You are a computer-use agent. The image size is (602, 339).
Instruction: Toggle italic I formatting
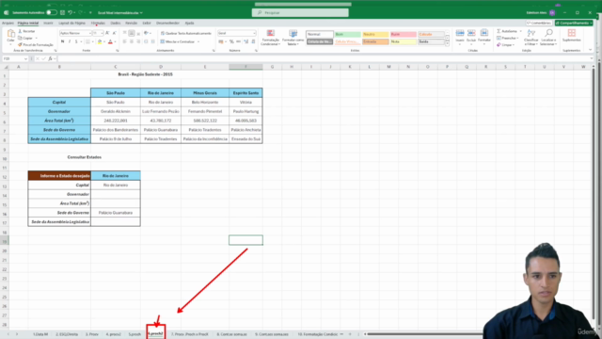[70, 41]
